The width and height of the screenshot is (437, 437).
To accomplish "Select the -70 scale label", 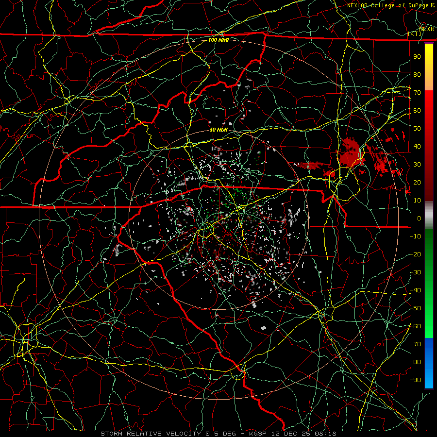I will [x=415, y=344].
